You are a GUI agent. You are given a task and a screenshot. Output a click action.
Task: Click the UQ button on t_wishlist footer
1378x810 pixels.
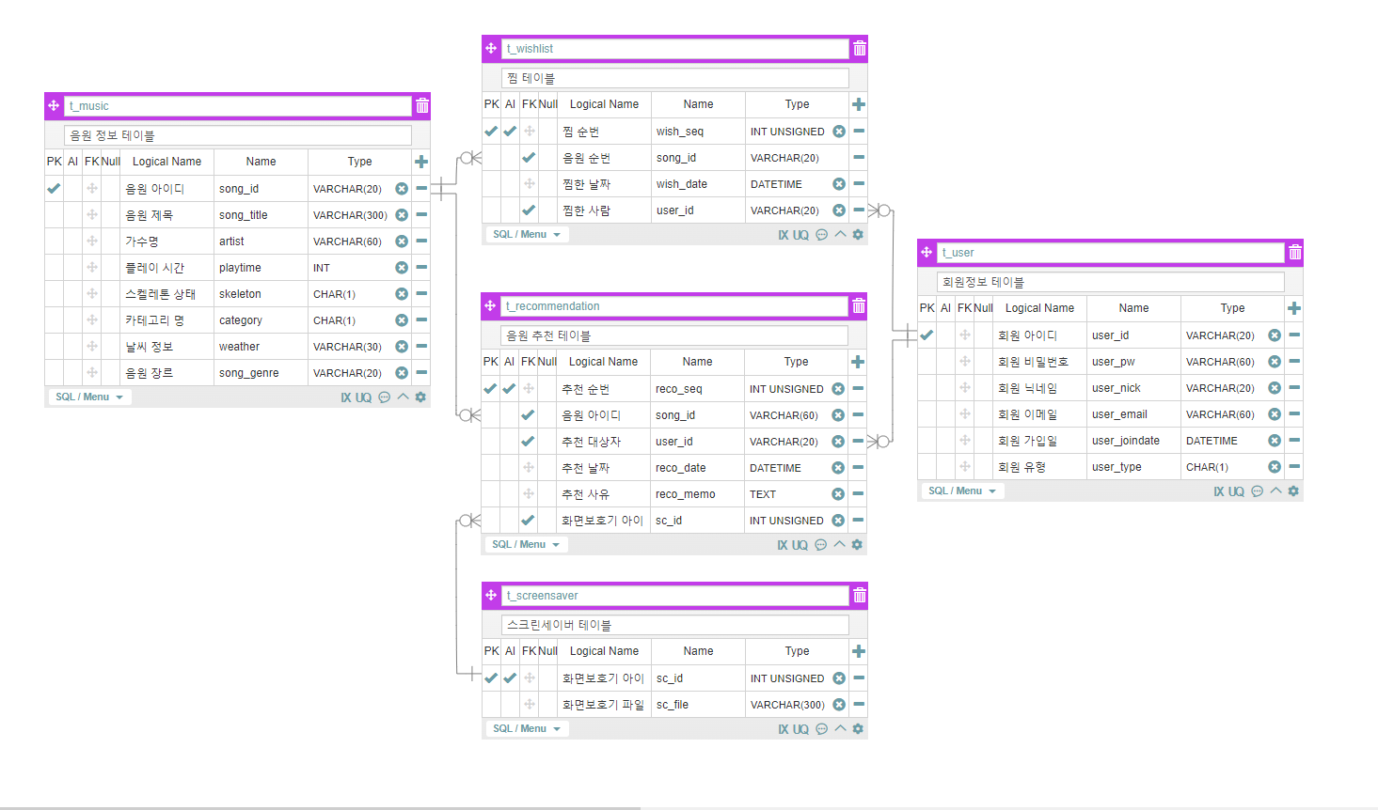(800, 235)
